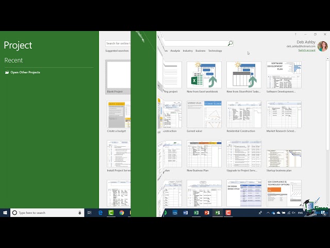The height and width of the screenshot is (248, 330).
Task: Click the scrollbar up arrow
Action: point(327,58)
